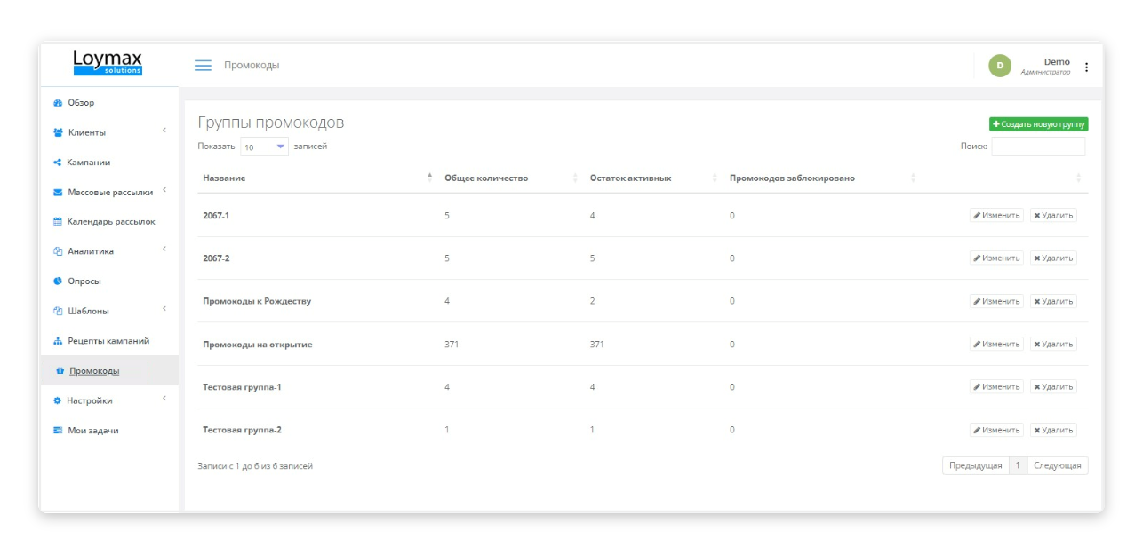Click the Обзор dashboard icon
Viewport: 1143px width, 555px height.
pyautogui.click(x=58, y=103)
